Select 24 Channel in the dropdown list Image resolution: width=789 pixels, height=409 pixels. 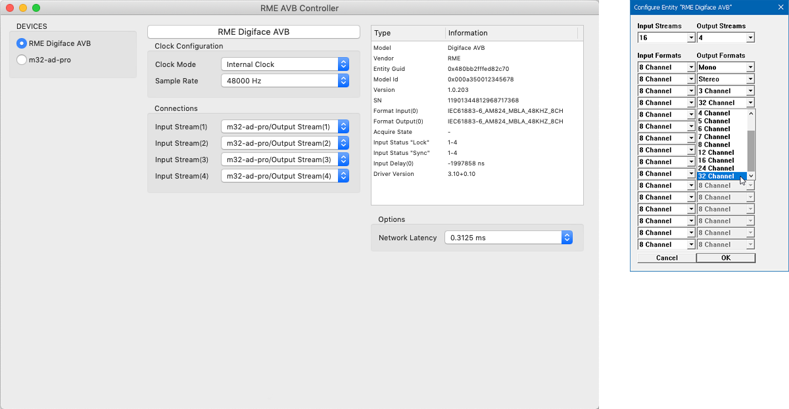pyautogui.click(x=716, y=168)
